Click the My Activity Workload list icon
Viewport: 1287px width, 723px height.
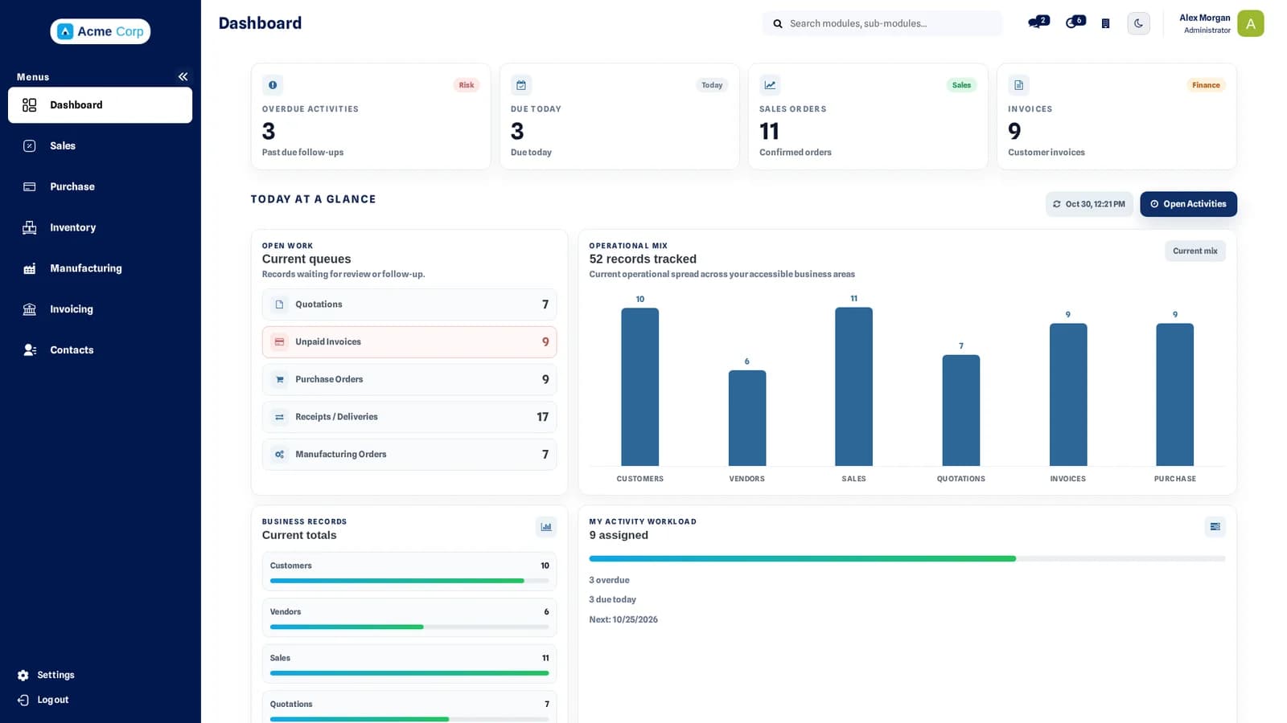tap(1215, 527)
